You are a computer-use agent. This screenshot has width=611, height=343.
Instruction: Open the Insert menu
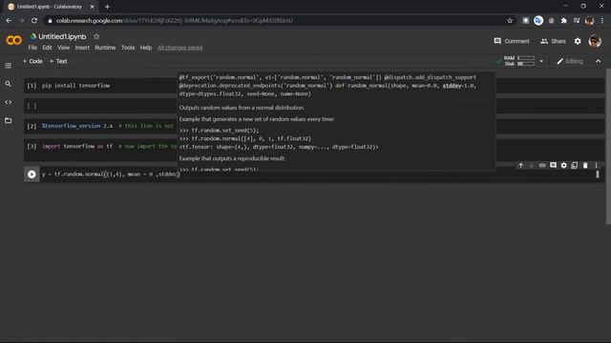(82, 48)
